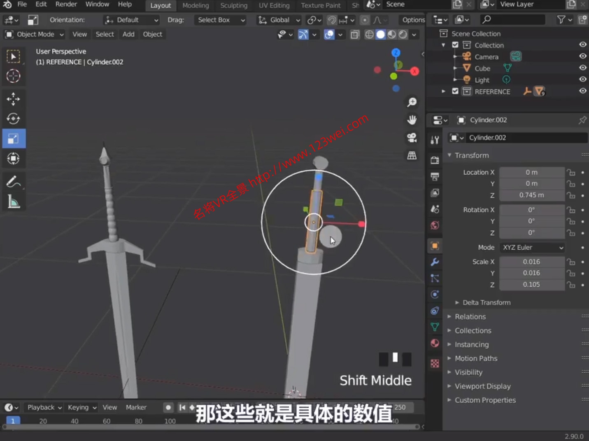Image resolution: width=589 pixels, height=441 pixels.
Task: Click the Options button in the viewport header
Action: (412, 19)
